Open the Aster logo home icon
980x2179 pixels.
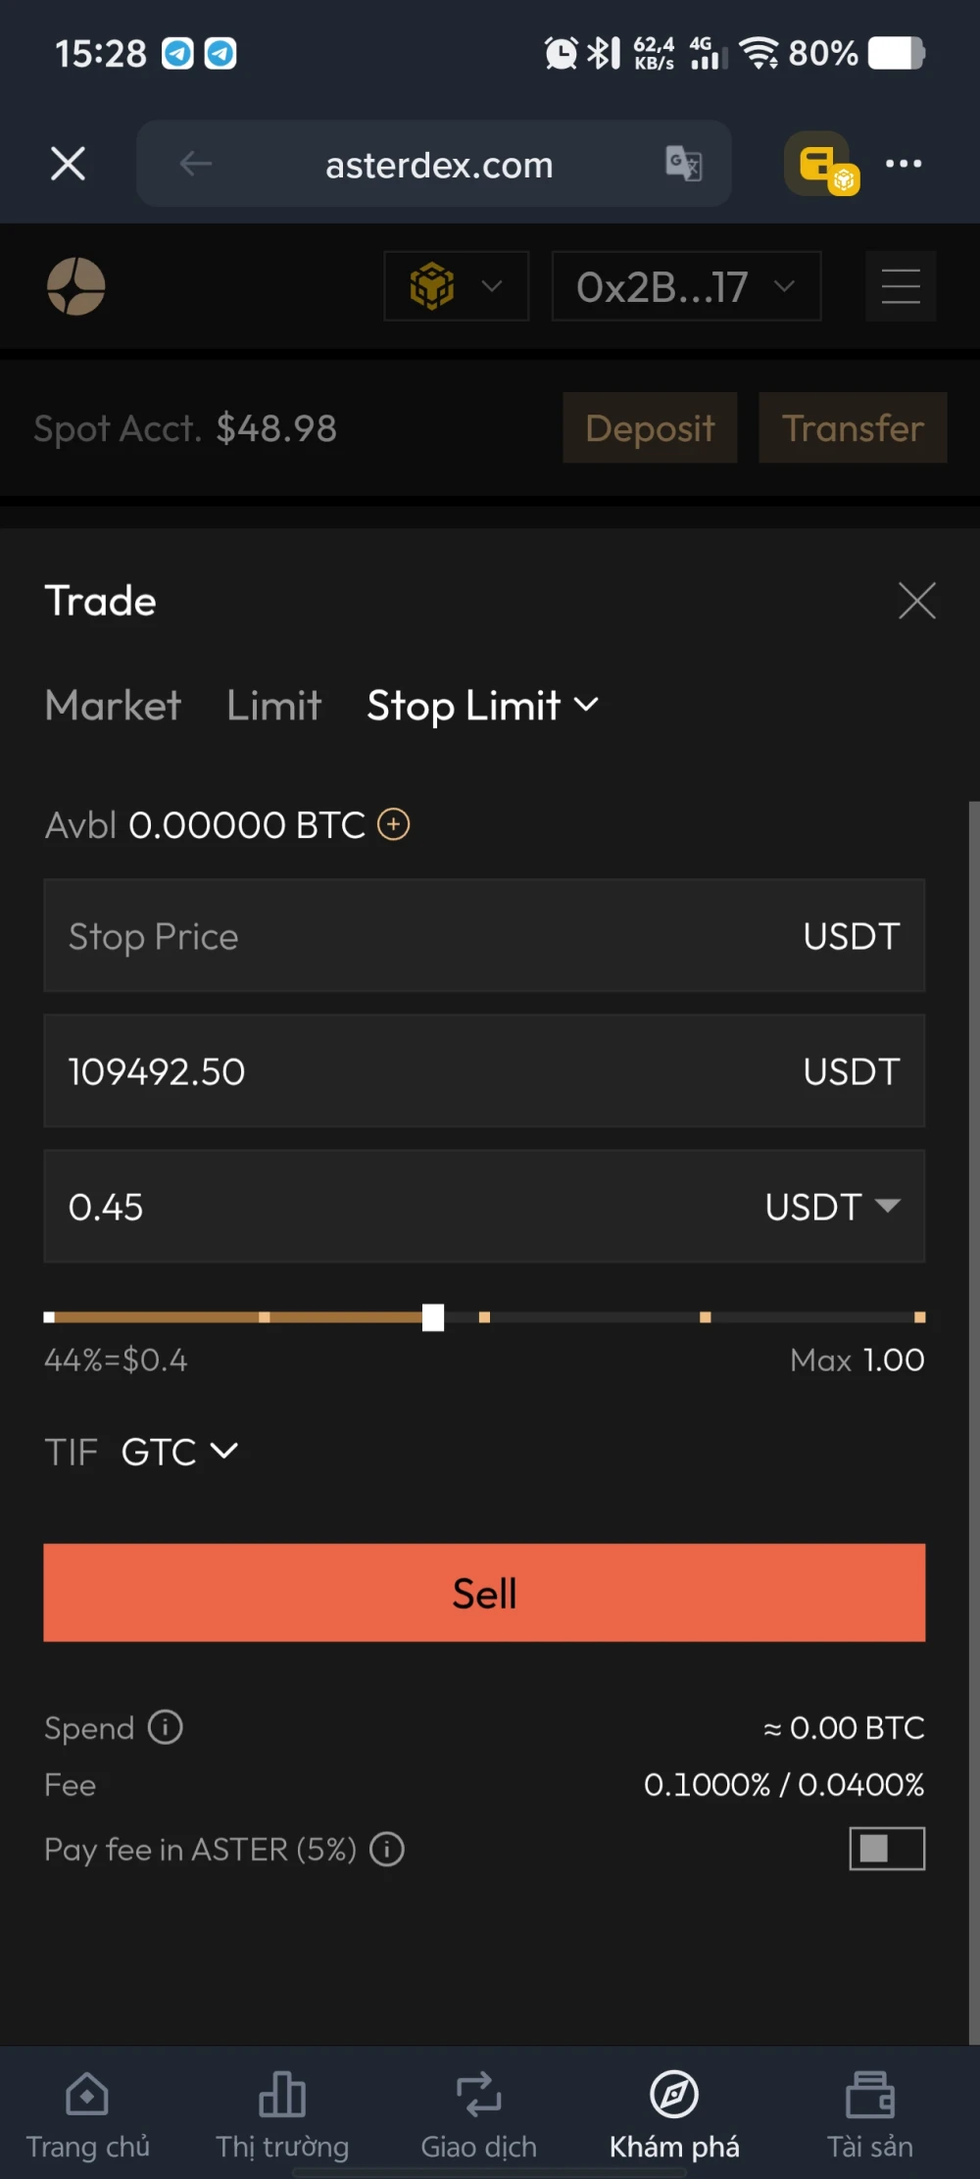[x=76, y=286]
